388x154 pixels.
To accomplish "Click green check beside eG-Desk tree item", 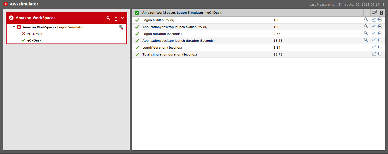I will (x=24, y=40).
